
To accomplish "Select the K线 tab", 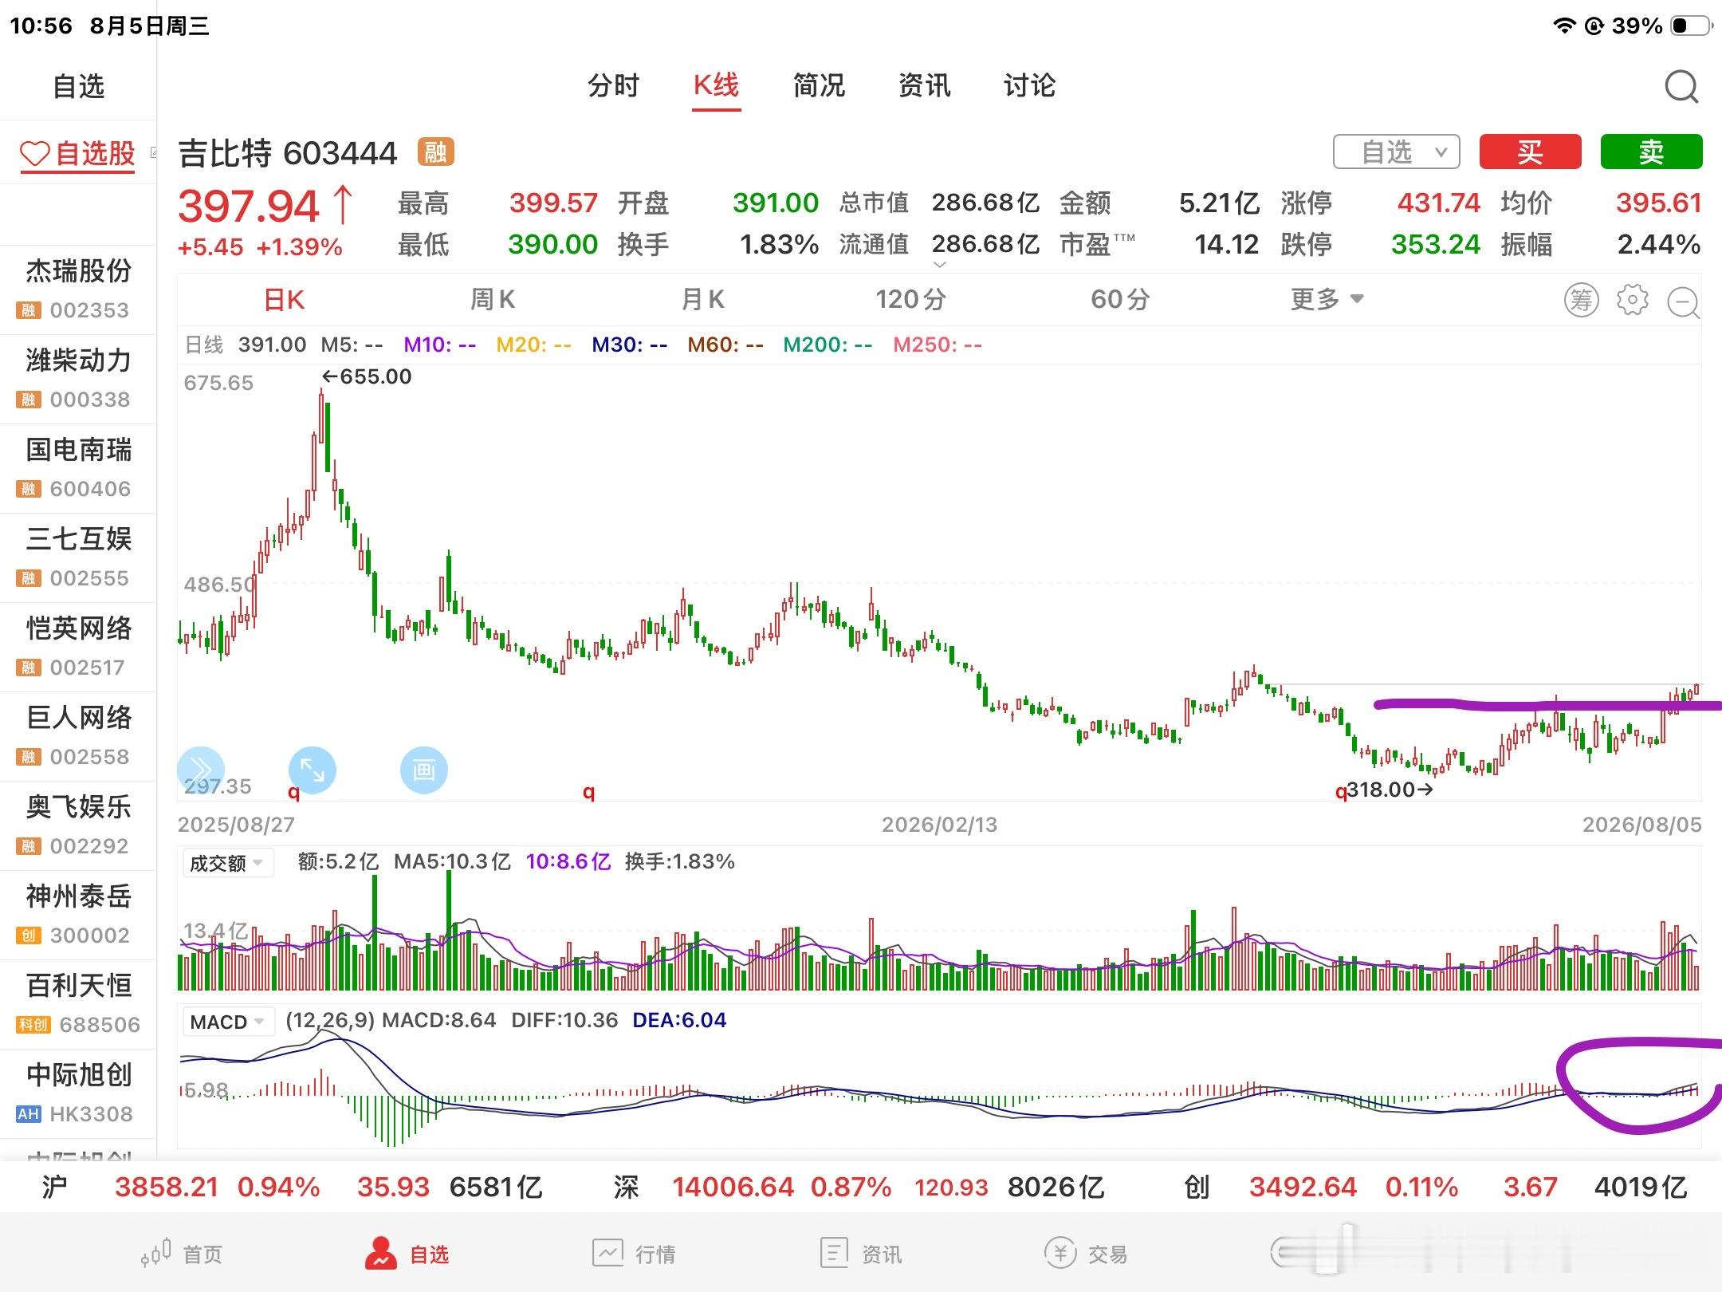I will 716,85.
